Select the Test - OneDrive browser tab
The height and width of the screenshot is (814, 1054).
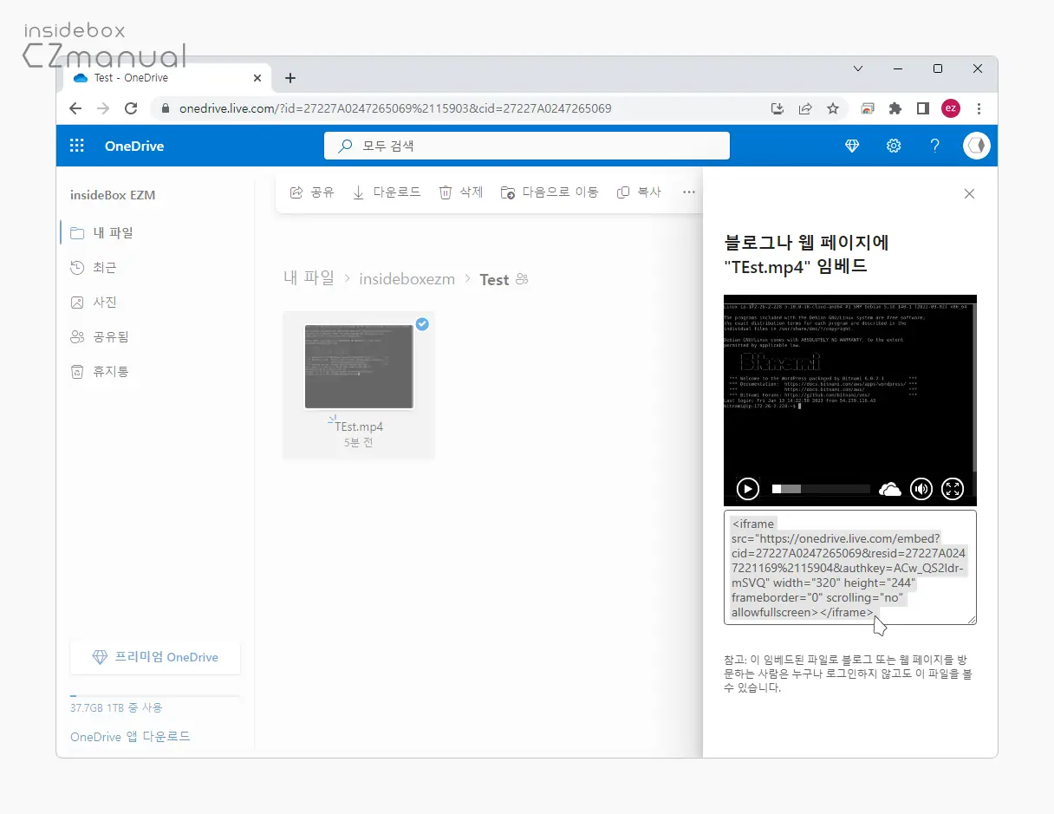[167, 78]
